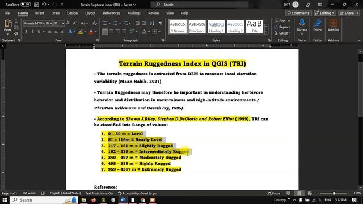Screen dimensions: 363x204
Task: Save the document with floppy icon
Action: [36, 5]
